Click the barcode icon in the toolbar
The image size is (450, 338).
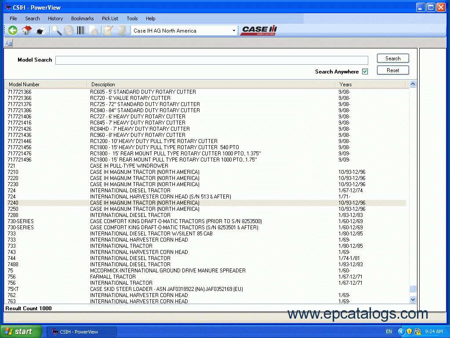click(x=81, y=30)
